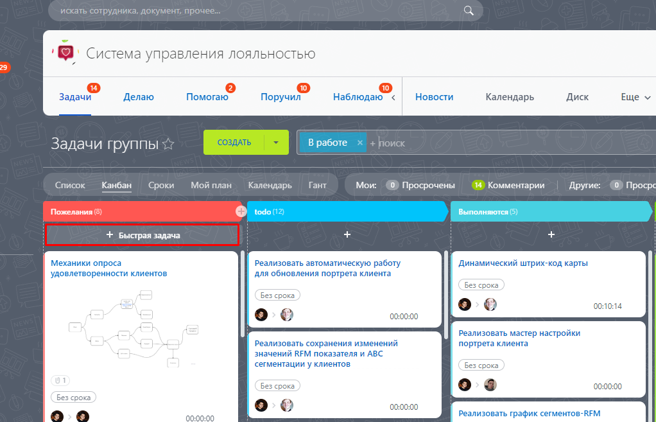The height and width of the screenshot is (422, 656).
Task: Expand the Еще menu
Action: coord(635,97)
